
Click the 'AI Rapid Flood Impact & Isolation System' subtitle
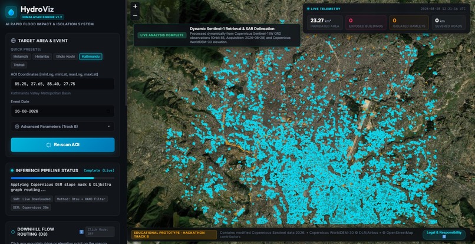click(50, 24)
